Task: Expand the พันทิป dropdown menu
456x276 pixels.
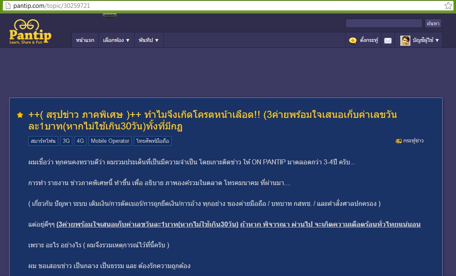Action: pos(149,40)
